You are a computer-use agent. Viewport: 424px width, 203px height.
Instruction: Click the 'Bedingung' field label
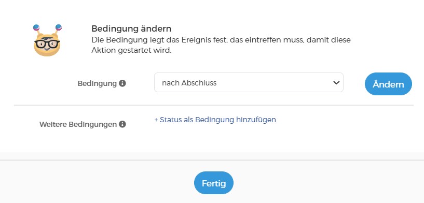[97, 83]
